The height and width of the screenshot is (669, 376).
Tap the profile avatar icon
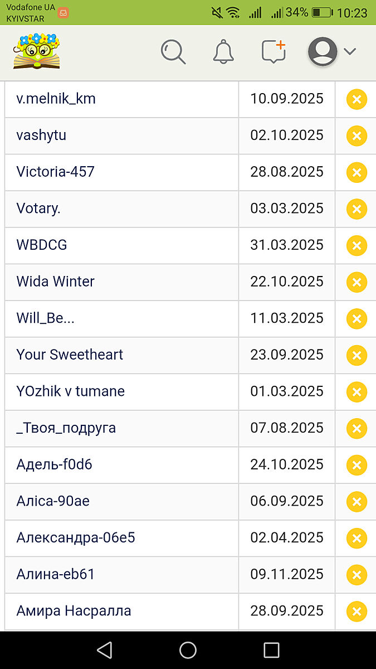(x=323, y=52)
